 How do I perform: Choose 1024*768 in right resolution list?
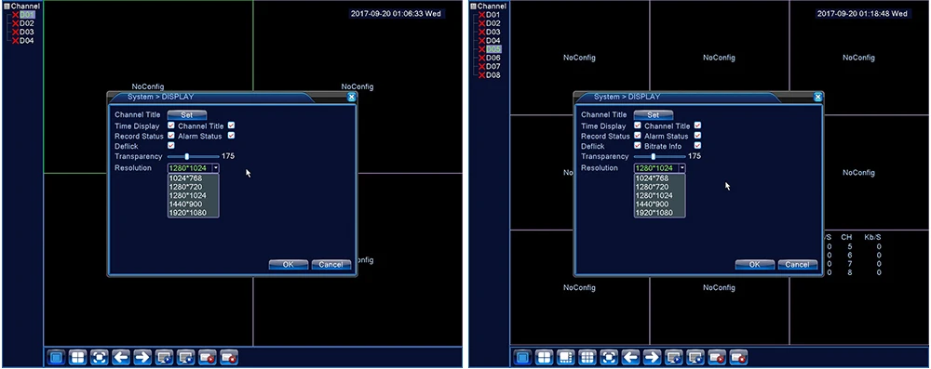tap(660, 178)
